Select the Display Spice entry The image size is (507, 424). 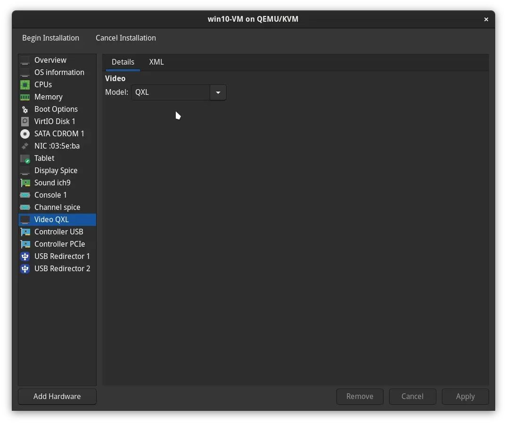coord(57,171)
